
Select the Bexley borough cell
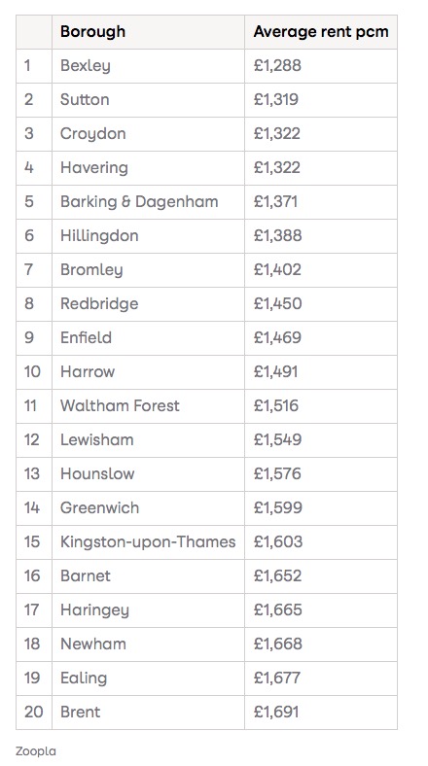[x=148, y=66]
